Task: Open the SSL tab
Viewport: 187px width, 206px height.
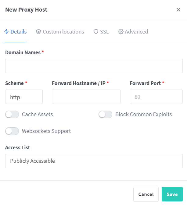Action: click(x=101, y=32)
